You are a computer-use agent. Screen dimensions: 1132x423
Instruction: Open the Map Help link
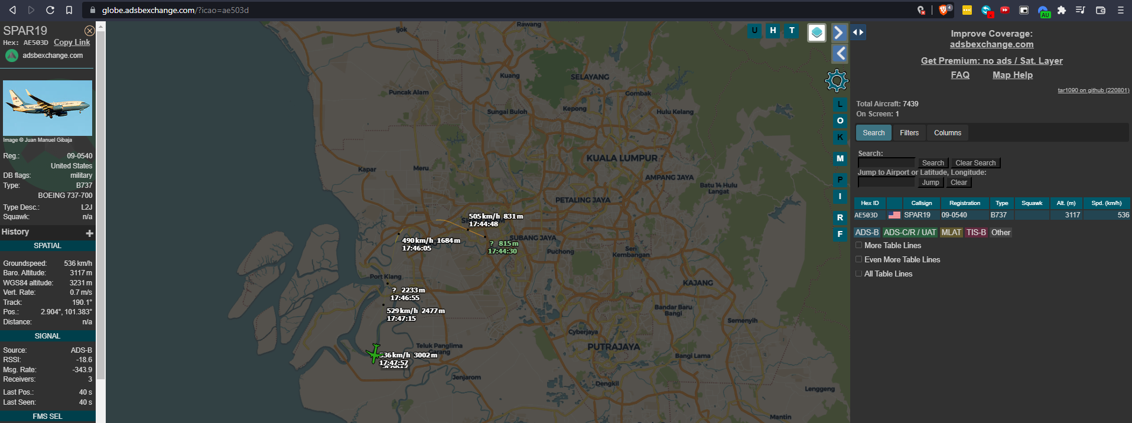click(1013, 75)
